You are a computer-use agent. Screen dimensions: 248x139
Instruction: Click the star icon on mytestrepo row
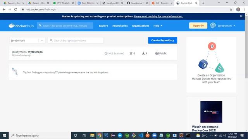tap(131, 53)
